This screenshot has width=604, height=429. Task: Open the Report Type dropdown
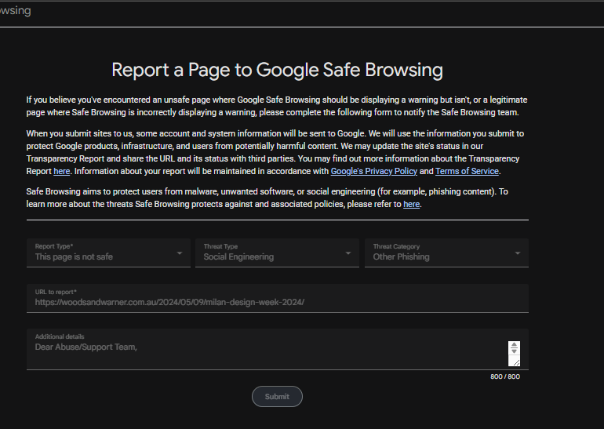(x=108, y=253)
